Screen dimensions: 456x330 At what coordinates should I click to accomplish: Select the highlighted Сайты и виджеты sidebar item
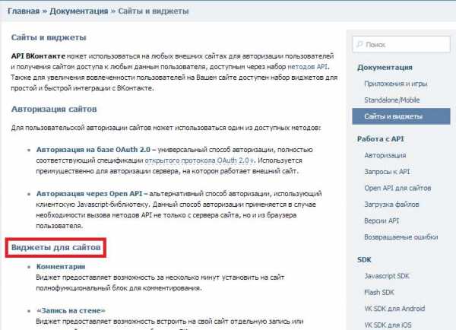click(401, 116)
